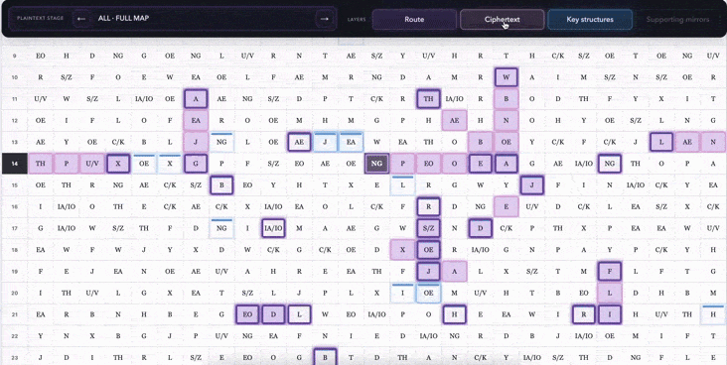Click the highlighted TH cell in row 11
The image size is (727, 365).
pos(428,99)
